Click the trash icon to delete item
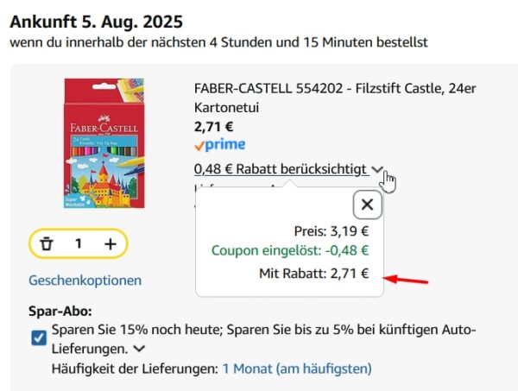The image size is (518, 391). tap(47, 244)
